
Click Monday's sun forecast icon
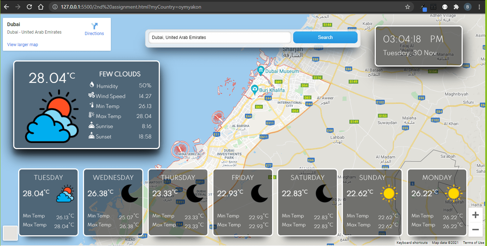(x=453, y=194)
